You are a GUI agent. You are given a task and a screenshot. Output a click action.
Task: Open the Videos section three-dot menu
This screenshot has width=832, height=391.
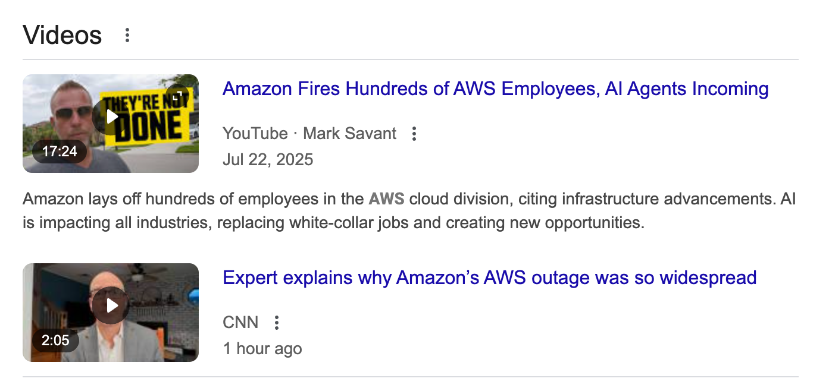[x=127, y=35]
